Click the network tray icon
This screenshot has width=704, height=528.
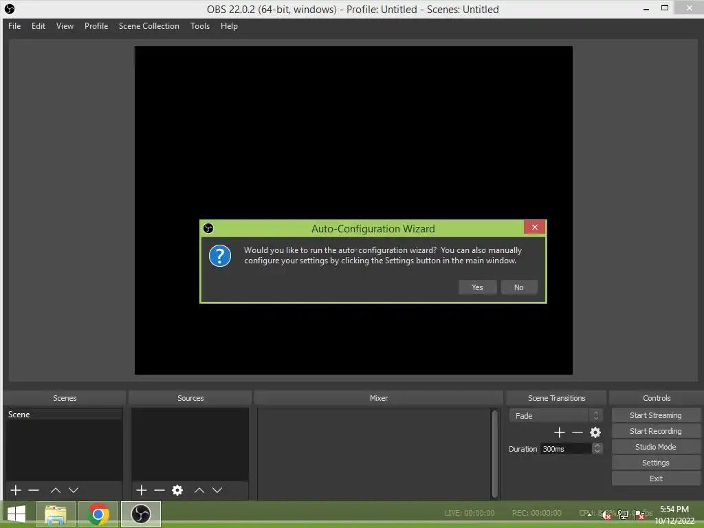pyautogui.click(x=623, y=514)
